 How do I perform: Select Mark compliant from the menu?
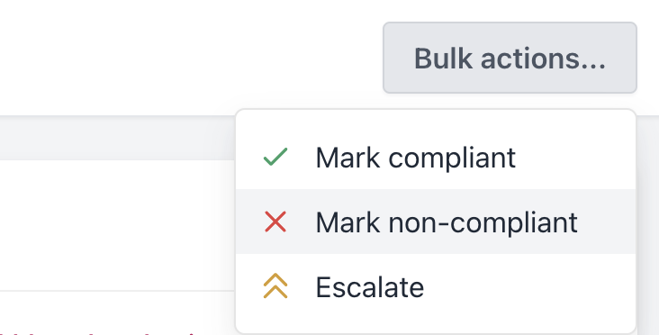click(436, 158)
